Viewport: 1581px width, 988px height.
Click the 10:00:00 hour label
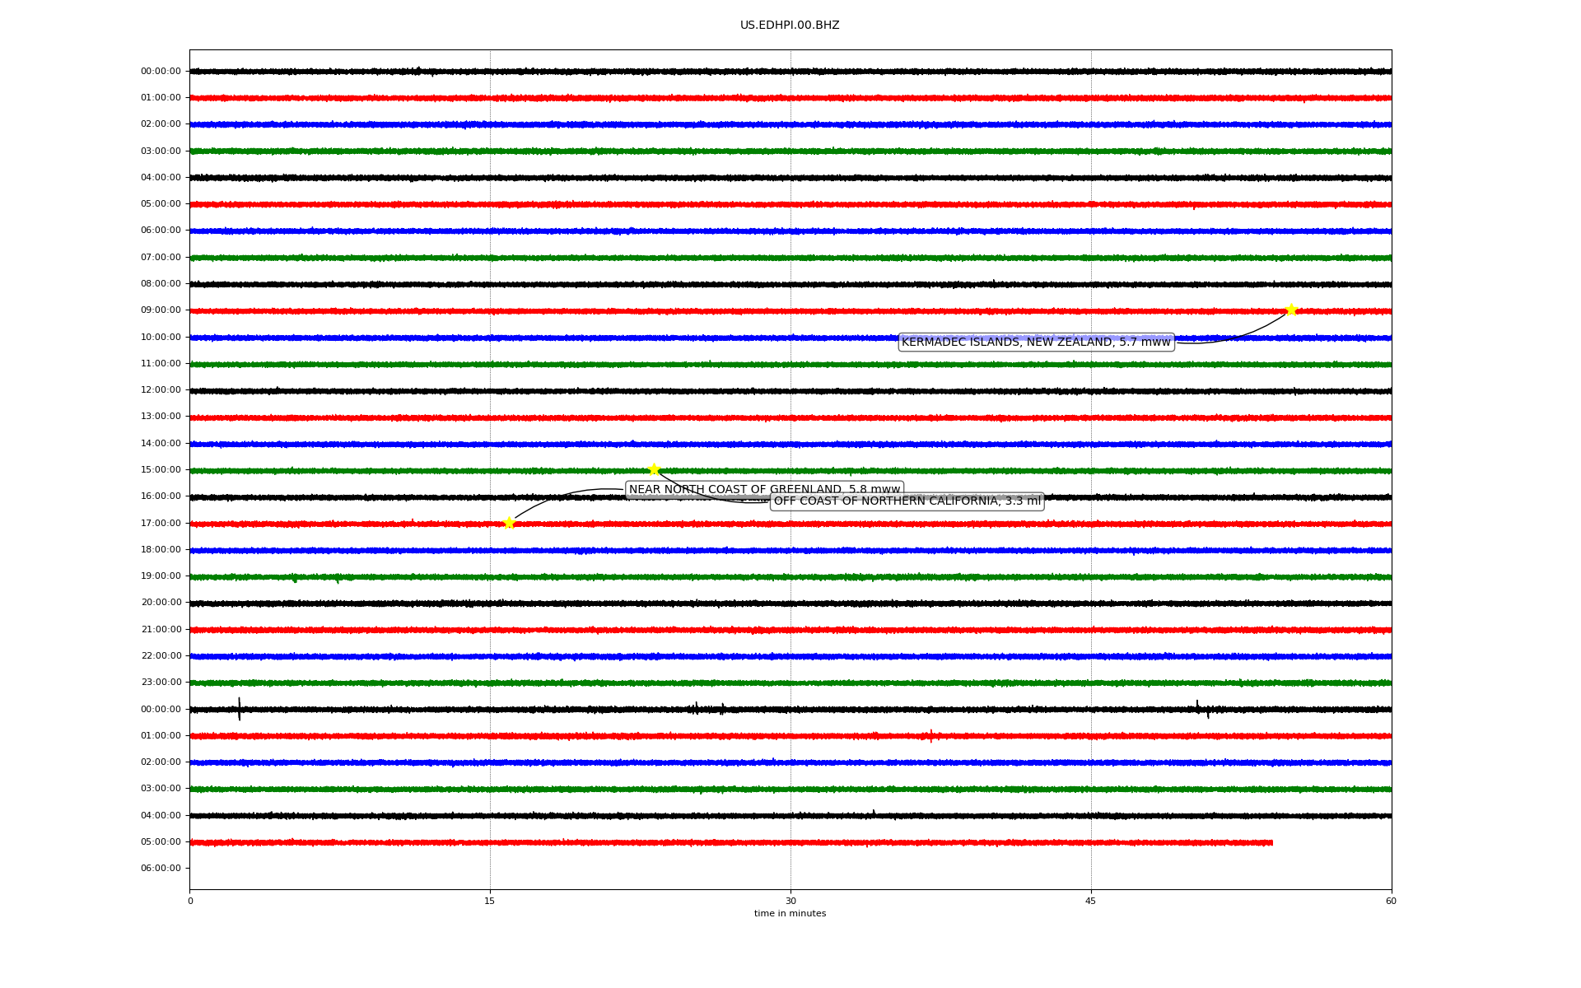pyautogui.click(x=161, y=337)
